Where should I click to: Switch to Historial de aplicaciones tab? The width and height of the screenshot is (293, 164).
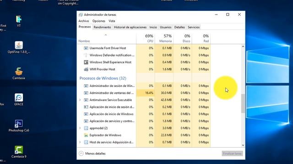pos(130,27)
